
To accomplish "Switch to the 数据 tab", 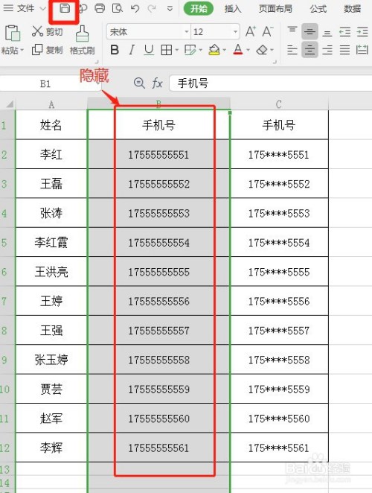I will pyautogui.click(x=352, y=8).
